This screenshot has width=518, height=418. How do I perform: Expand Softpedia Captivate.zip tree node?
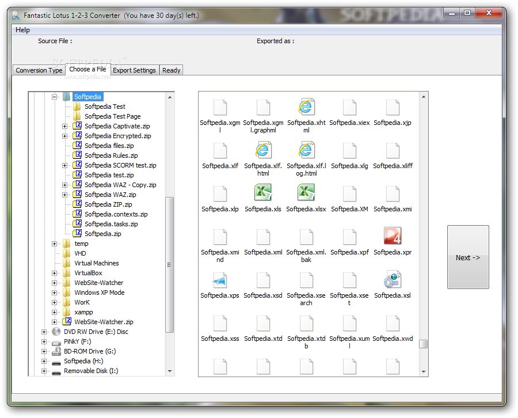click(64, 126)
